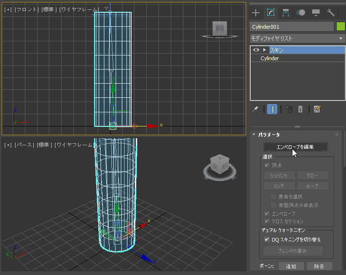
Task: Click the pin stack icon
Action: point(255,109)
